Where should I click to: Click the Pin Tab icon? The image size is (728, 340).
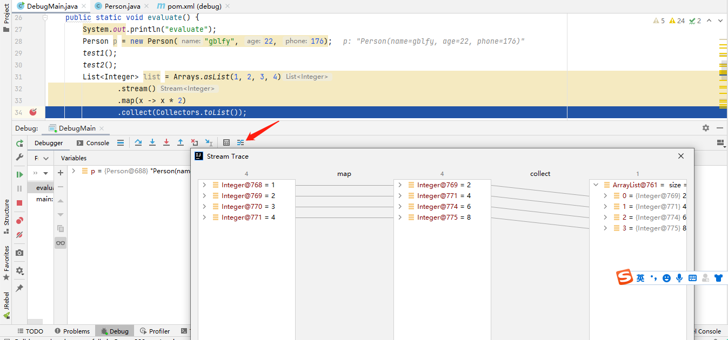pos(19,288)
